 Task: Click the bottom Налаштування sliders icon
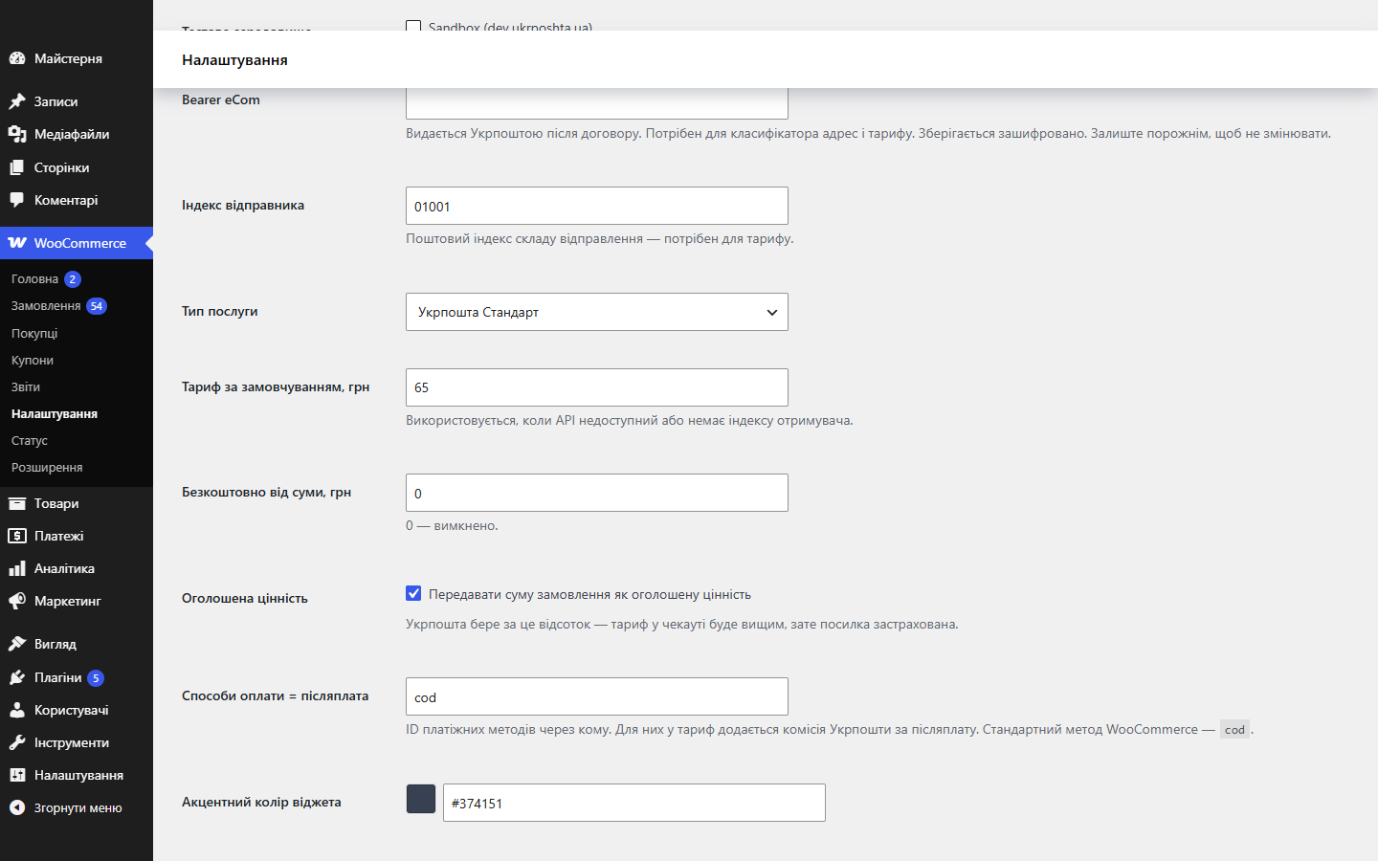[17, 775]
